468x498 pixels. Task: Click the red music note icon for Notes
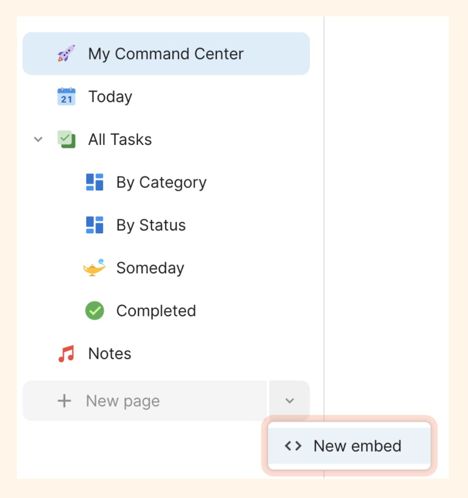click(67, 354)
